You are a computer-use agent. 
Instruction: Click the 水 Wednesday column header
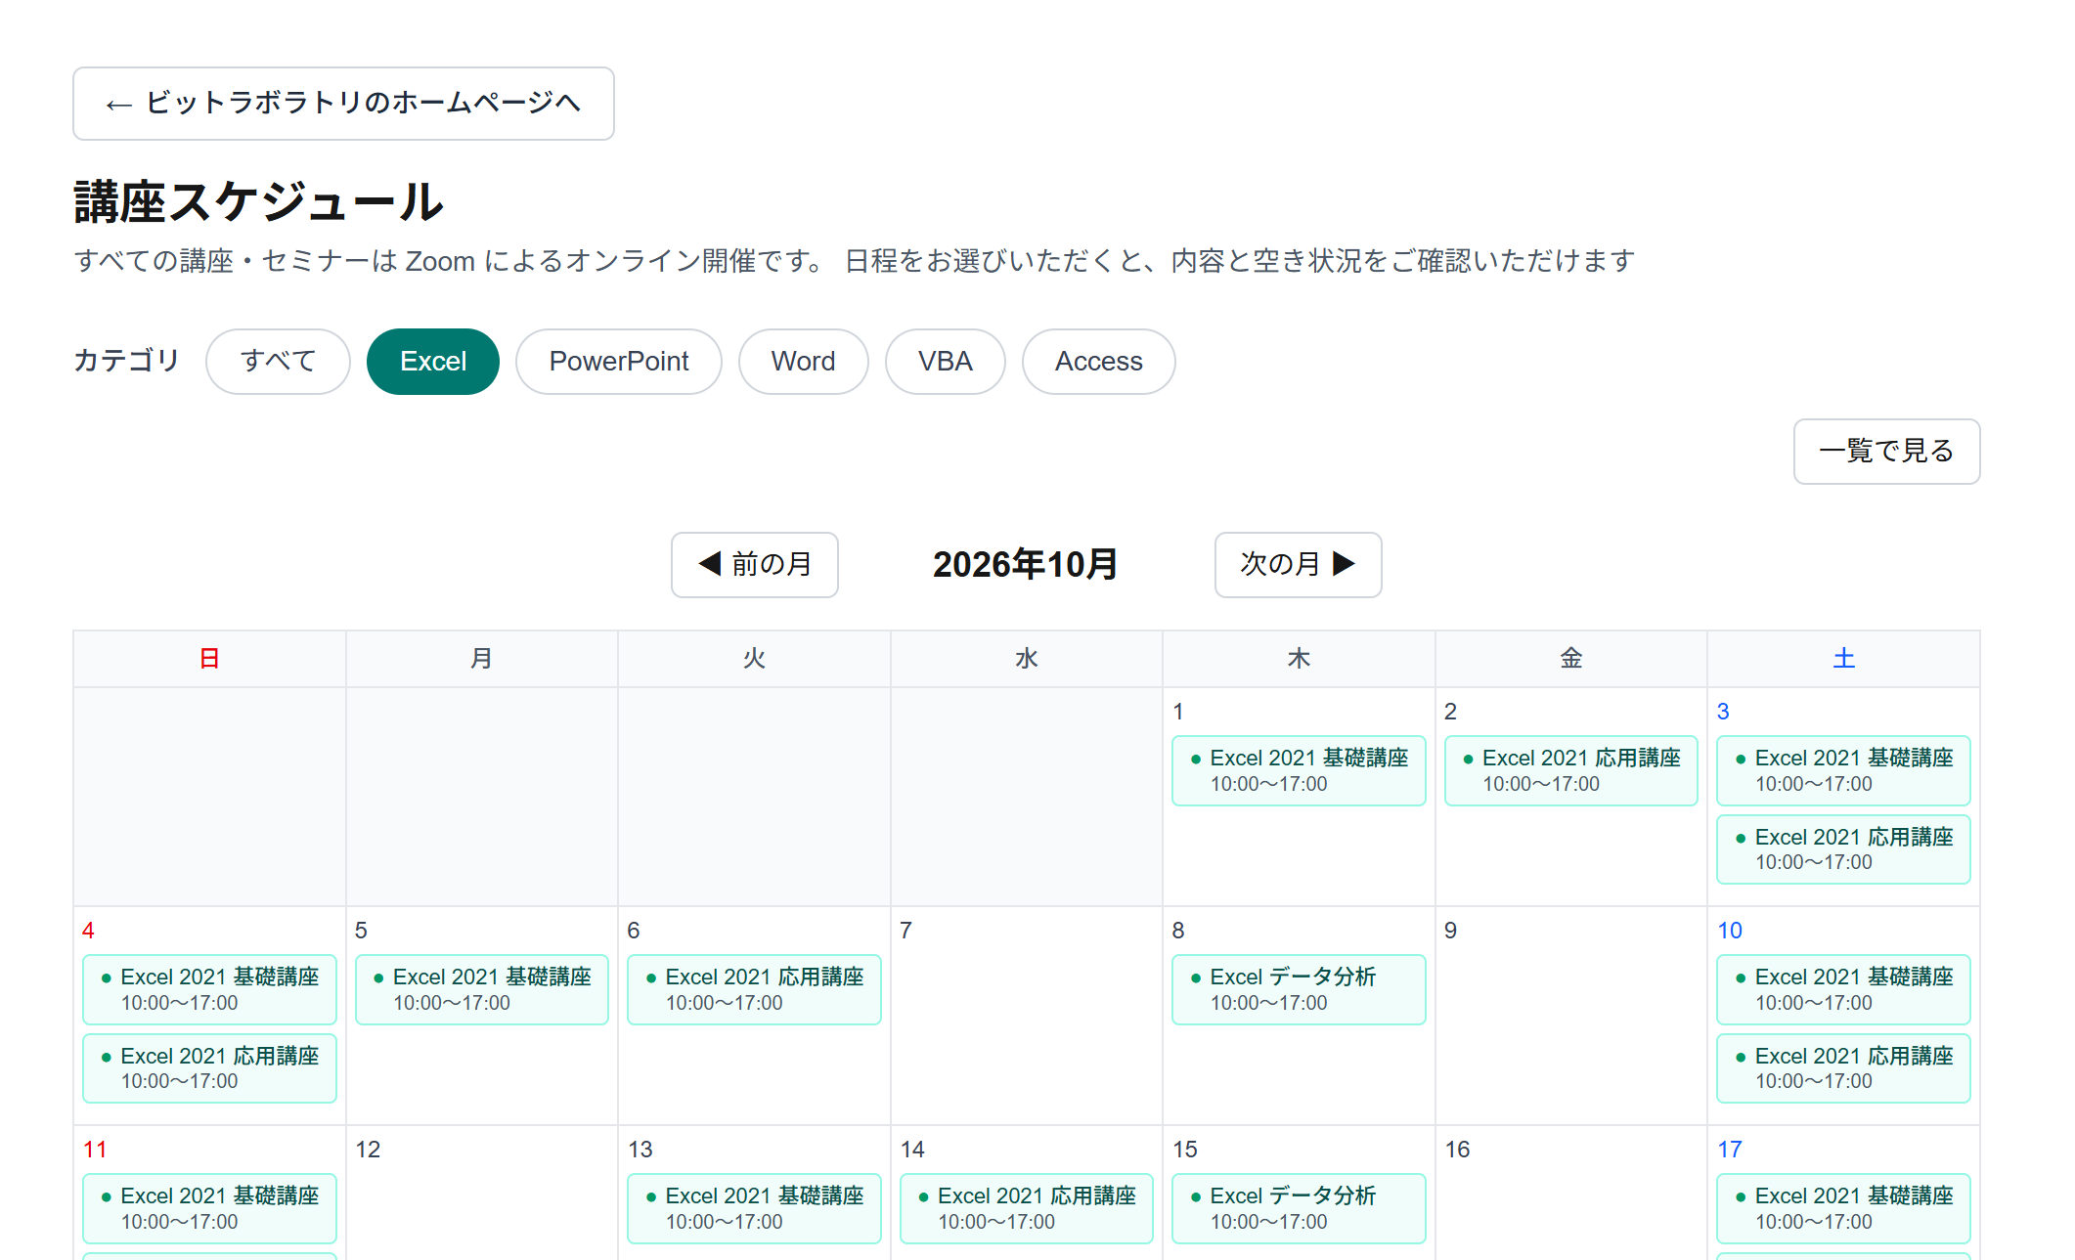(x=1027, y=659)
